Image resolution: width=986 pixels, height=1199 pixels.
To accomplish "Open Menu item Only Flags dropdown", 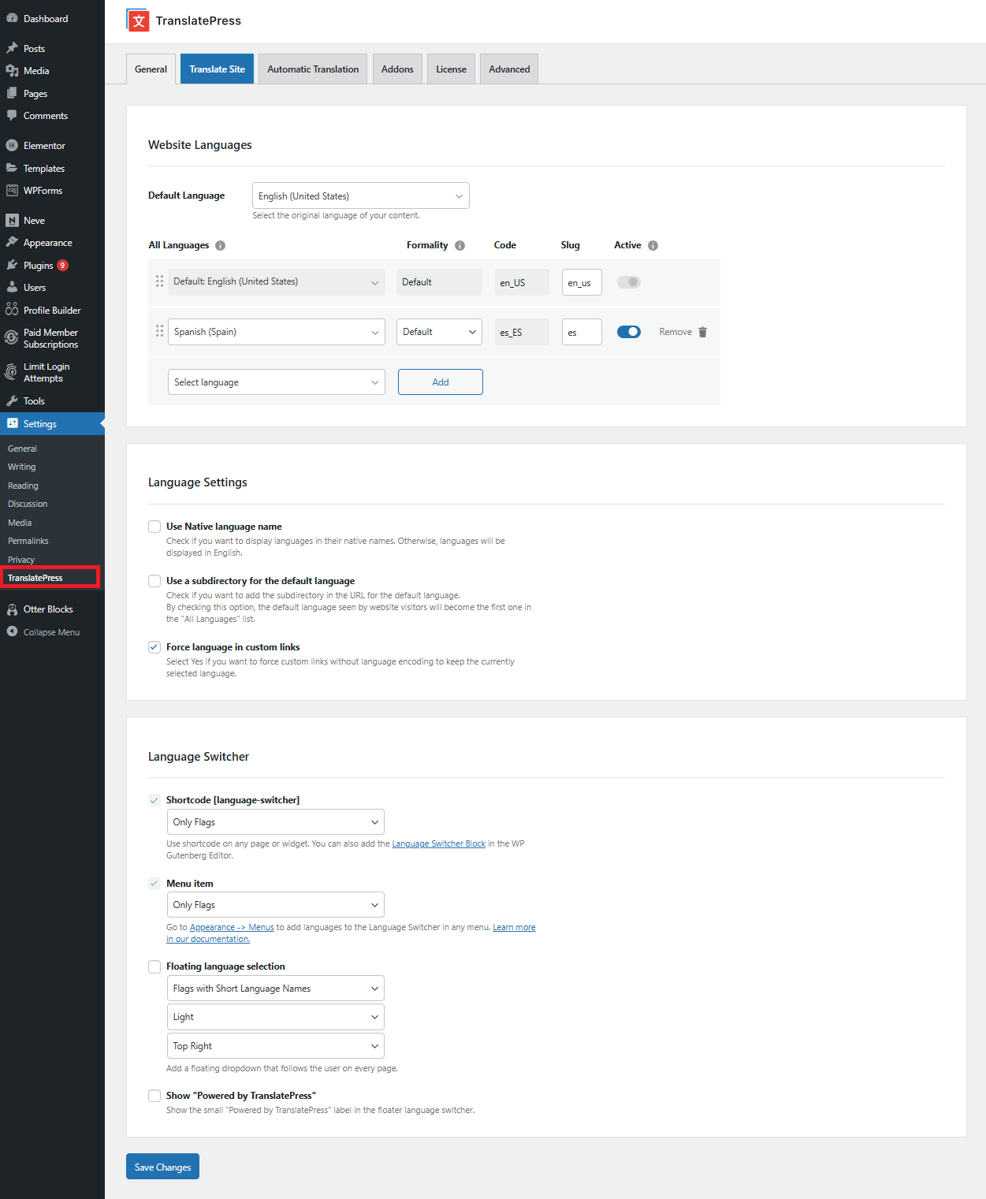I will tap(276, 905).
